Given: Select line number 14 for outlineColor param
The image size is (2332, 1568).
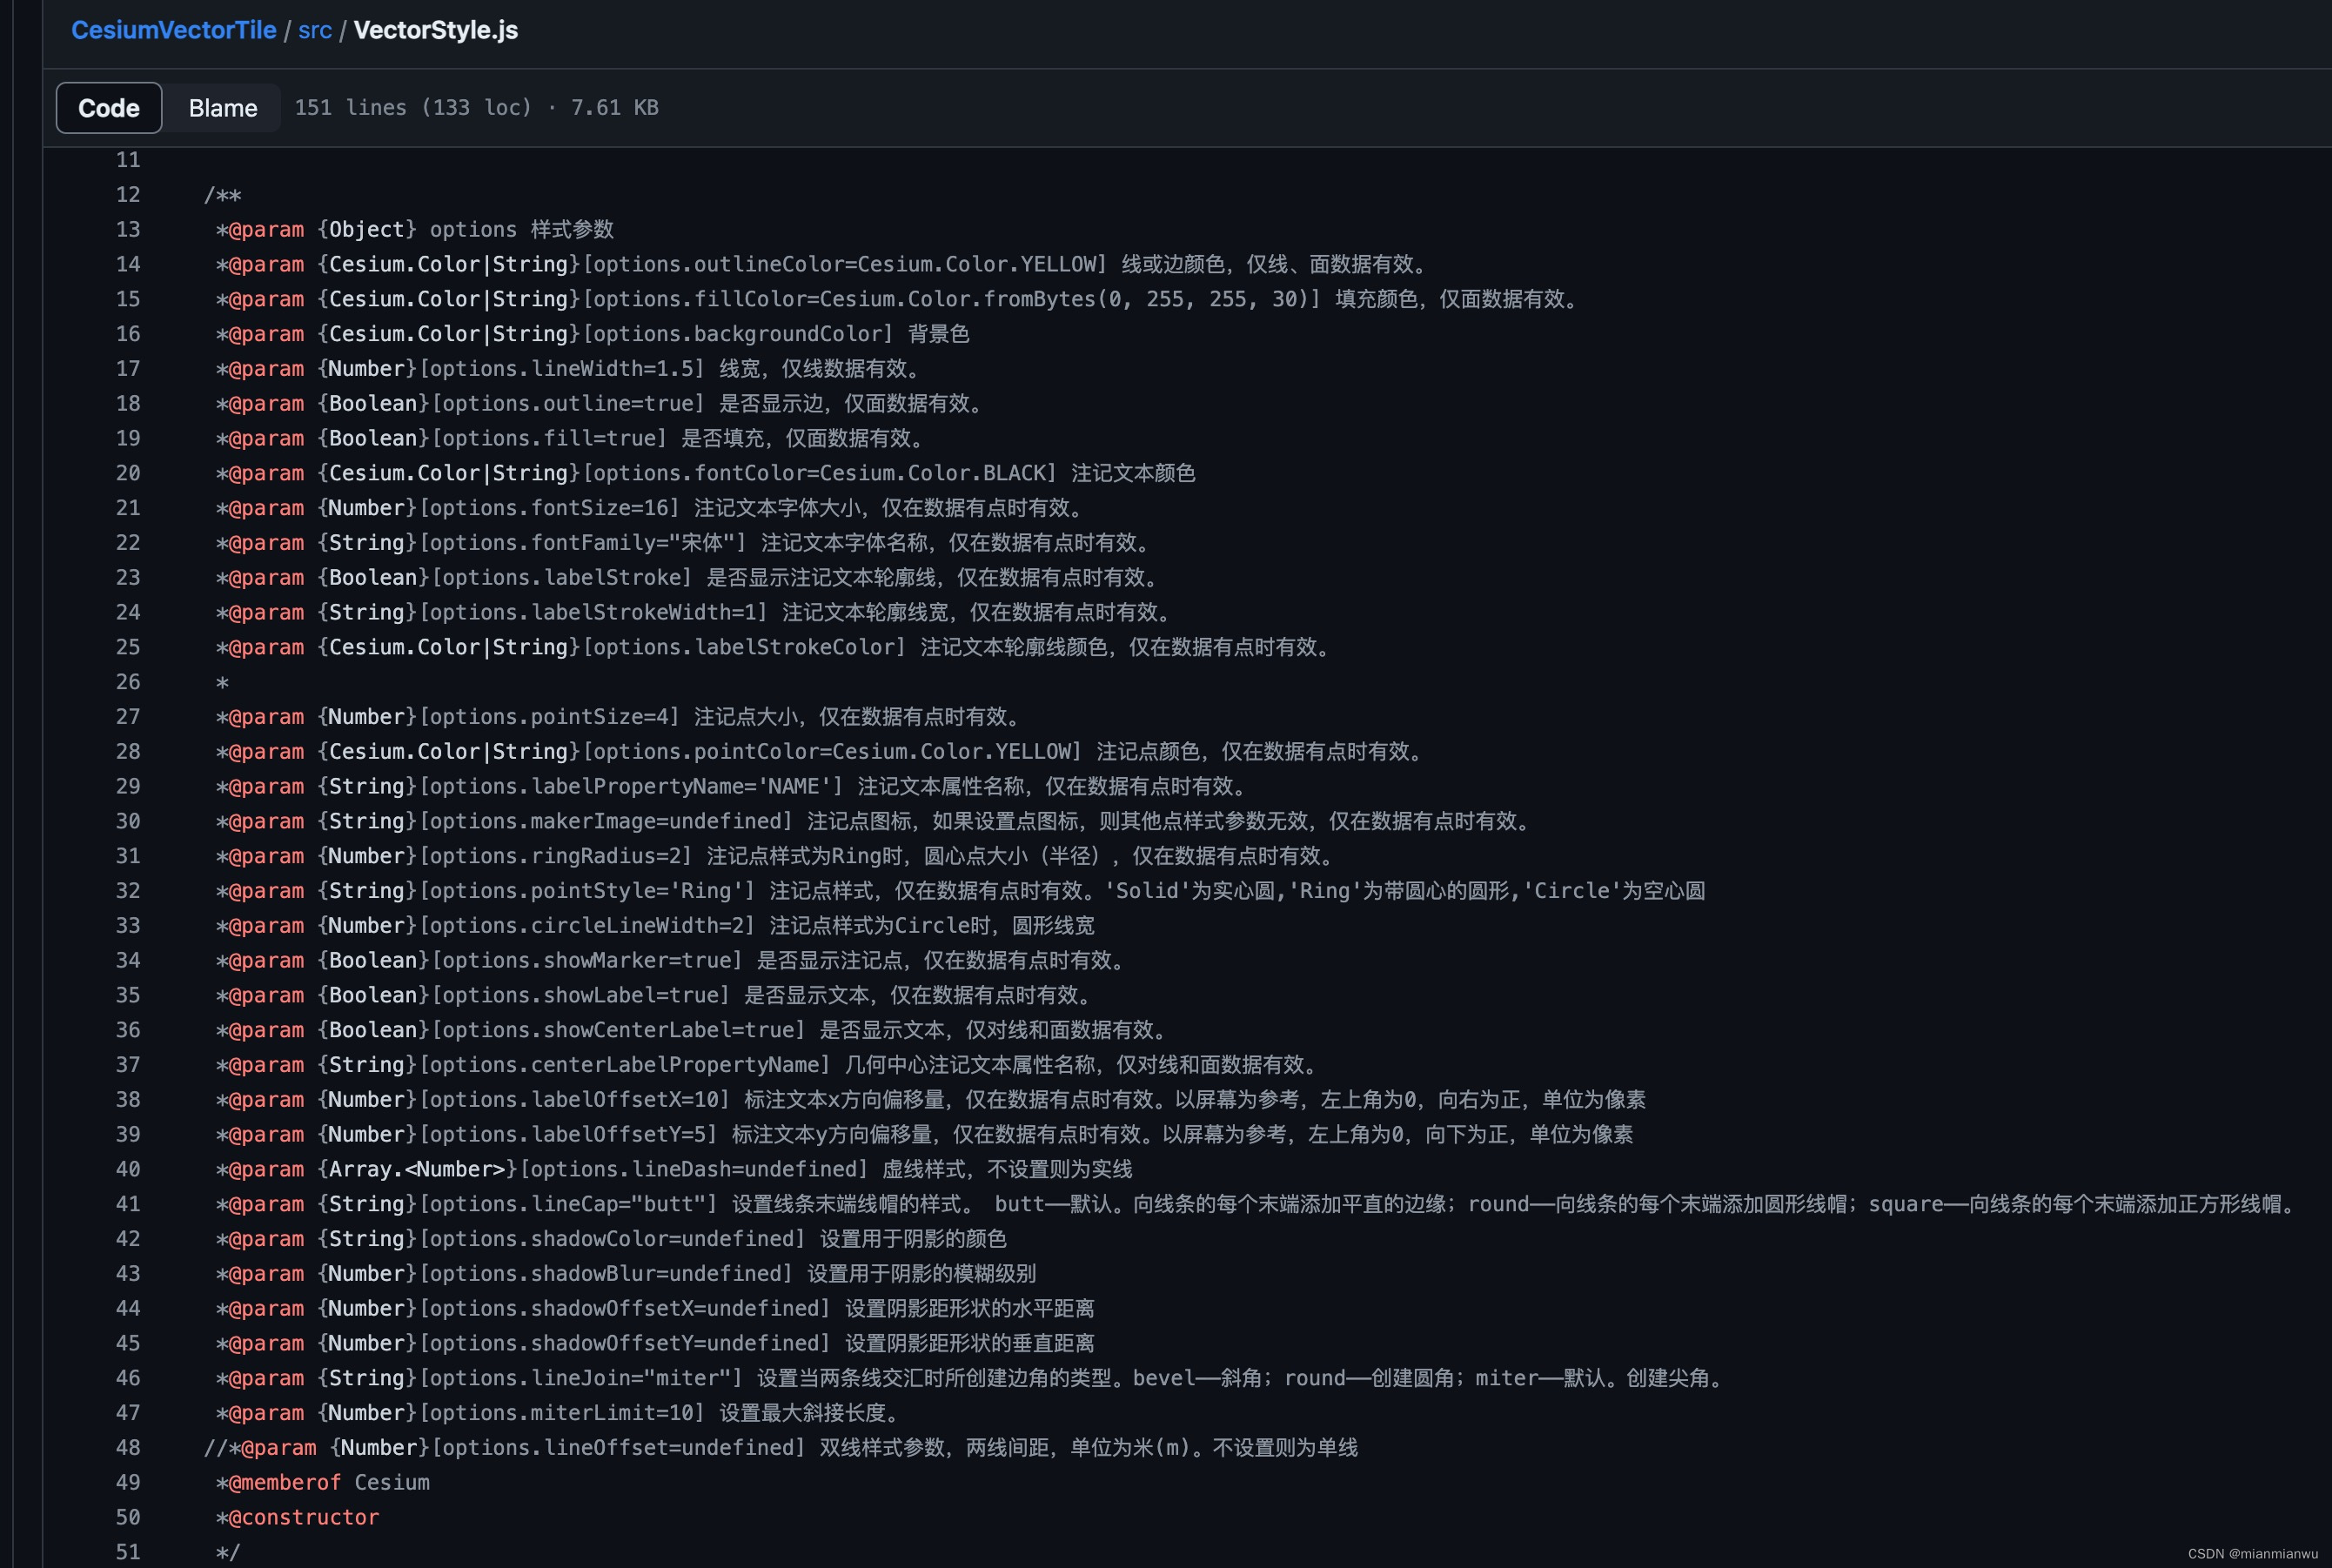Looking at the screenshot, I should 128,264.
